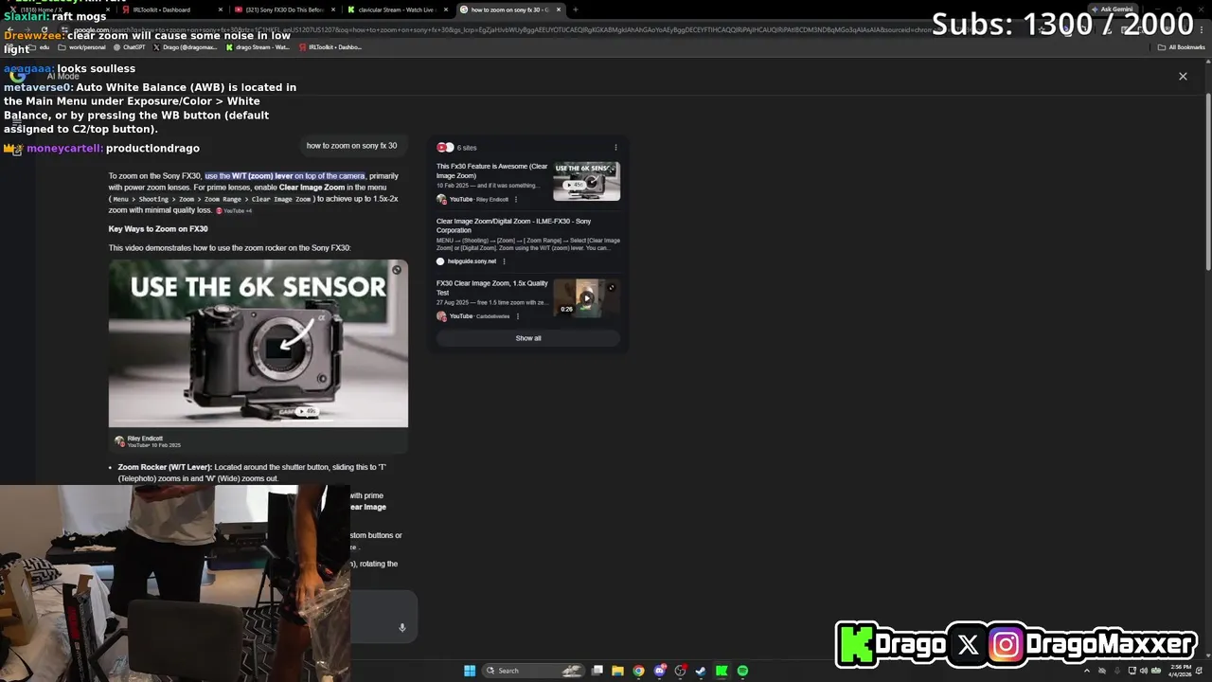Open the work/personal bookmarks folder
The height and width of the screenshot is (682, 1212).
82,47
